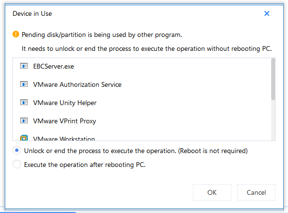Dismiss the dialog with Cancel
Image resolution: width=288 pixels, height=213 pixels.
pos(256,192)
